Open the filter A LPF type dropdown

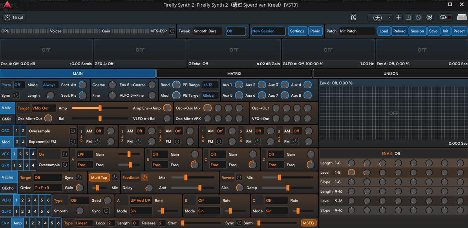point(85,154)
